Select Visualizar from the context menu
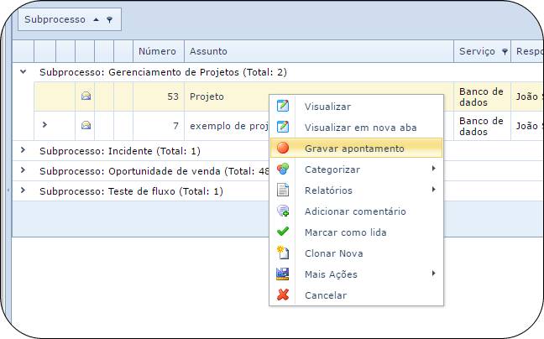The height and width of the screenshot is (339, 544). coord(356,106)
